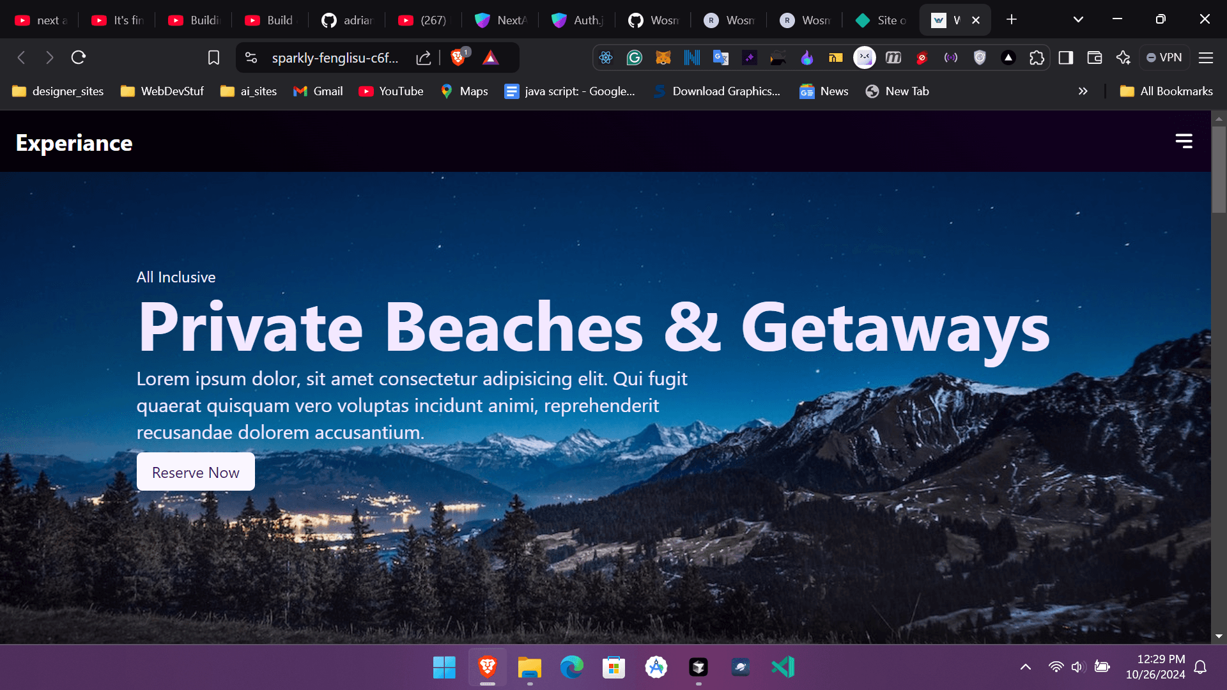
Task: Open the News bookmark
Action: click(x=824, y=91)
